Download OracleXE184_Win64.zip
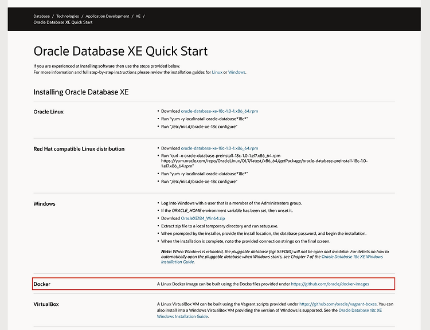This screenshot has height=330, width=430. [203, 218]
